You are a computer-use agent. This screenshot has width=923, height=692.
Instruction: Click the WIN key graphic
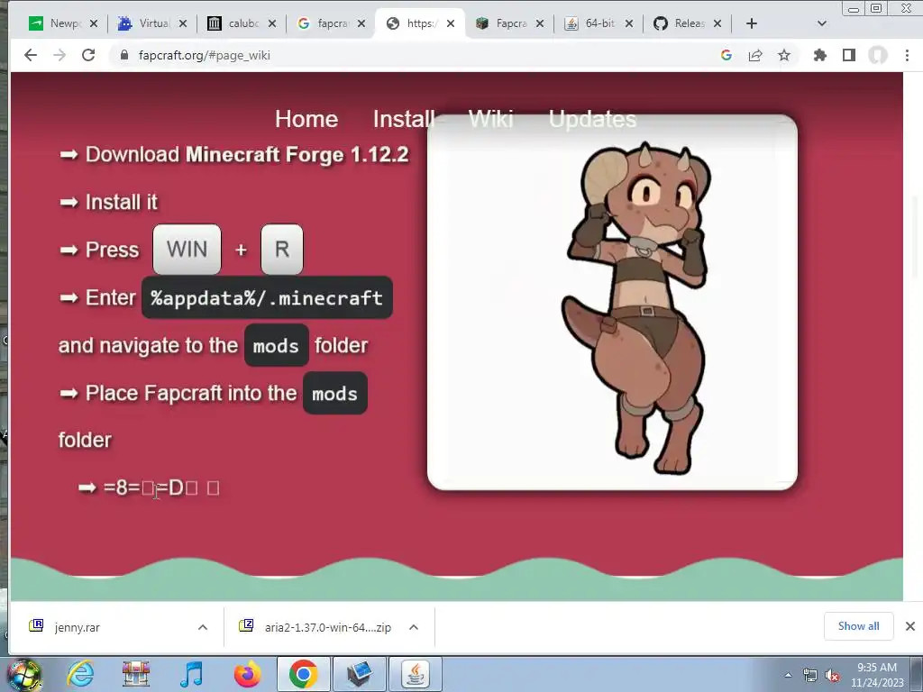[x=187, y=250]
